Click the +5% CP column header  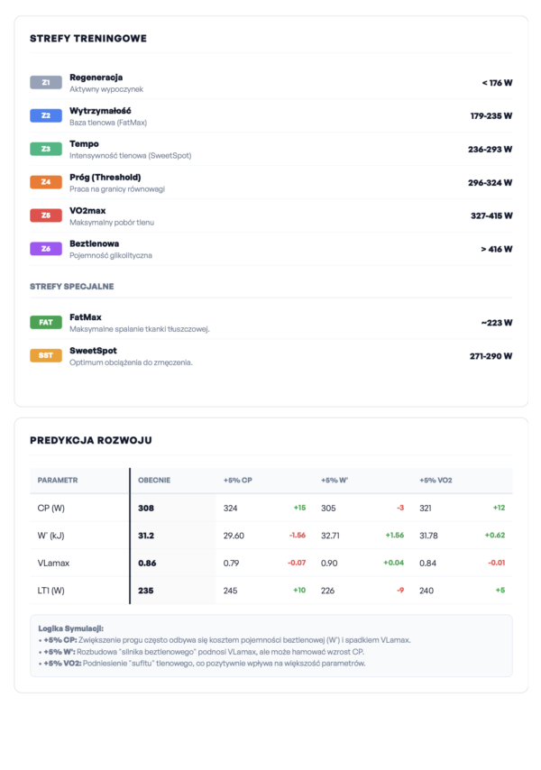(238, 481)
